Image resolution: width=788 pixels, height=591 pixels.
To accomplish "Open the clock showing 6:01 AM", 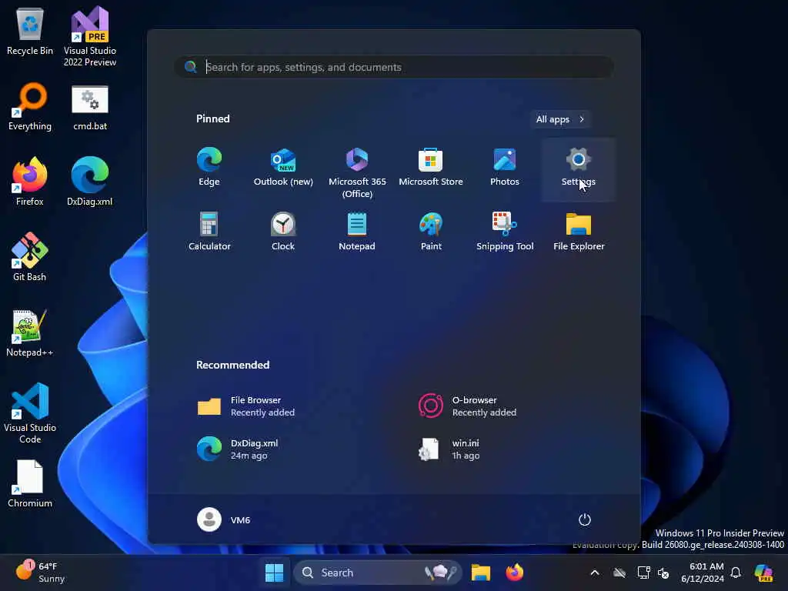I will tap(703, 573).
